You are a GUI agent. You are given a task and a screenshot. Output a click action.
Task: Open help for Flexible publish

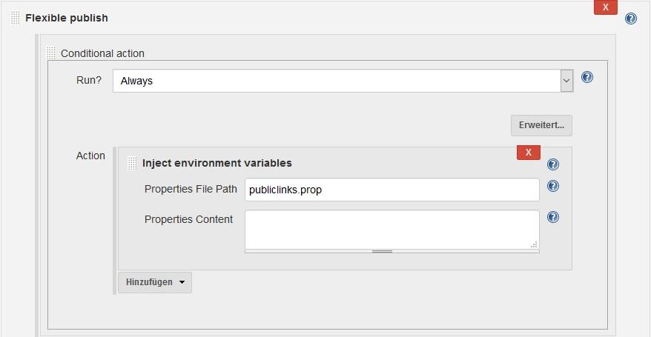[x=630, y=19]
